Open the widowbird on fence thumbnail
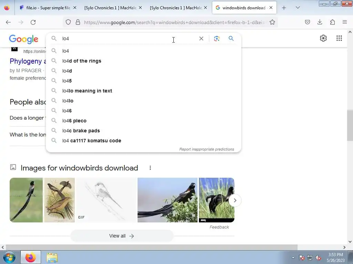This screenshot has height=264, width=353. [x=26, y=200]
